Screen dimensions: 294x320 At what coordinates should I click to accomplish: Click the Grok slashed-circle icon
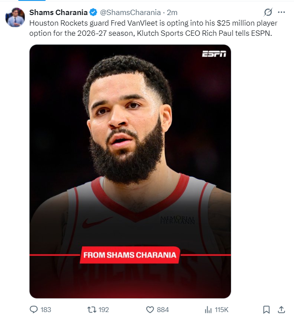[x=268, y=12]
